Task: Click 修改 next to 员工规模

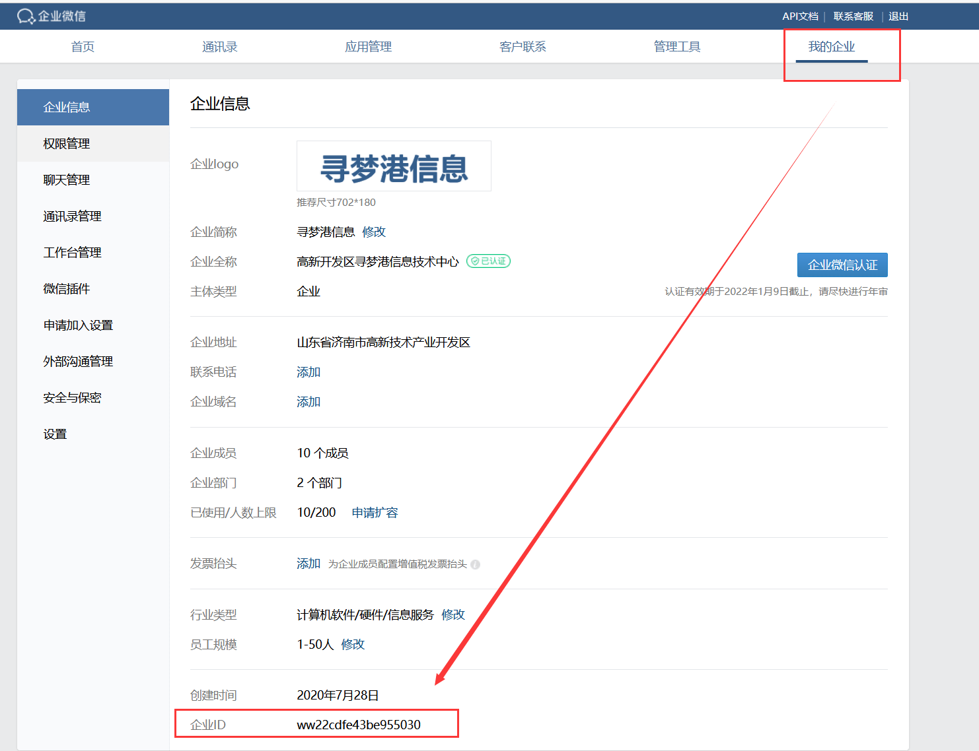Action: [x=353, y=644]
